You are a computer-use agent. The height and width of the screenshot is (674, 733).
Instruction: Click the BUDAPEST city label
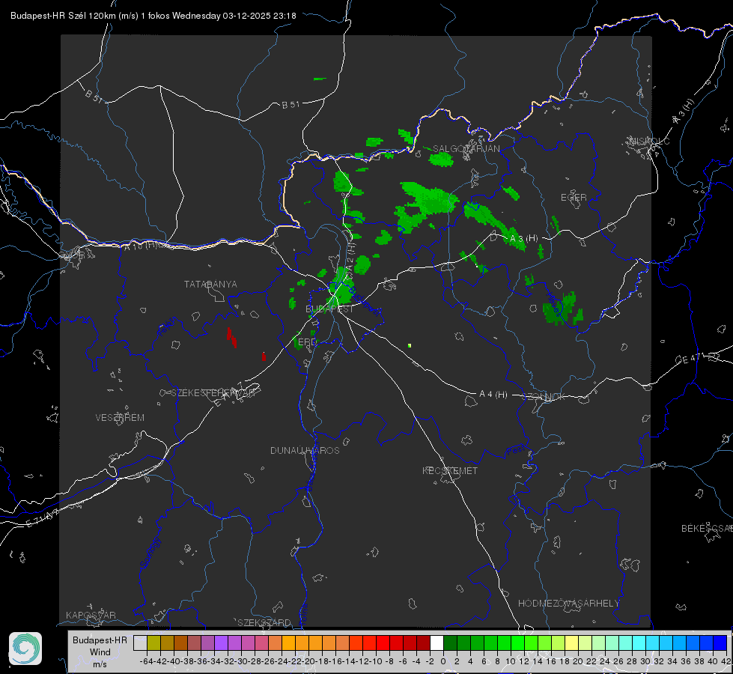pos(329,309)
